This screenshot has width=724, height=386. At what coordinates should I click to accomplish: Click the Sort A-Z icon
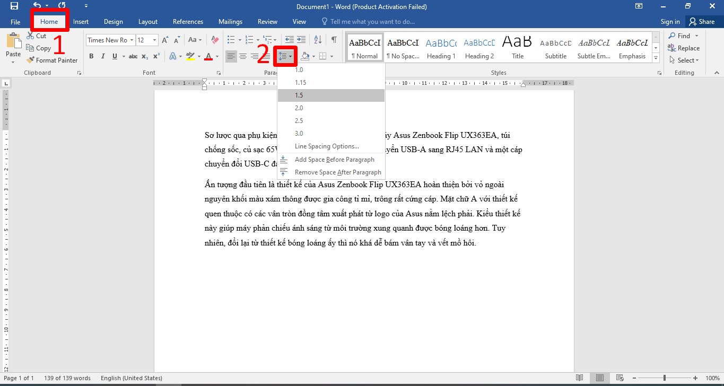click(x=318, y=40)
